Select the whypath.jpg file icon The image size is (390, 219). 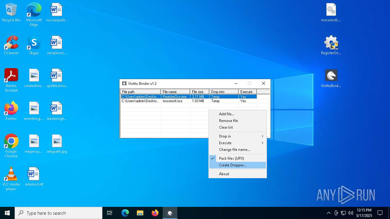(57, 144)
